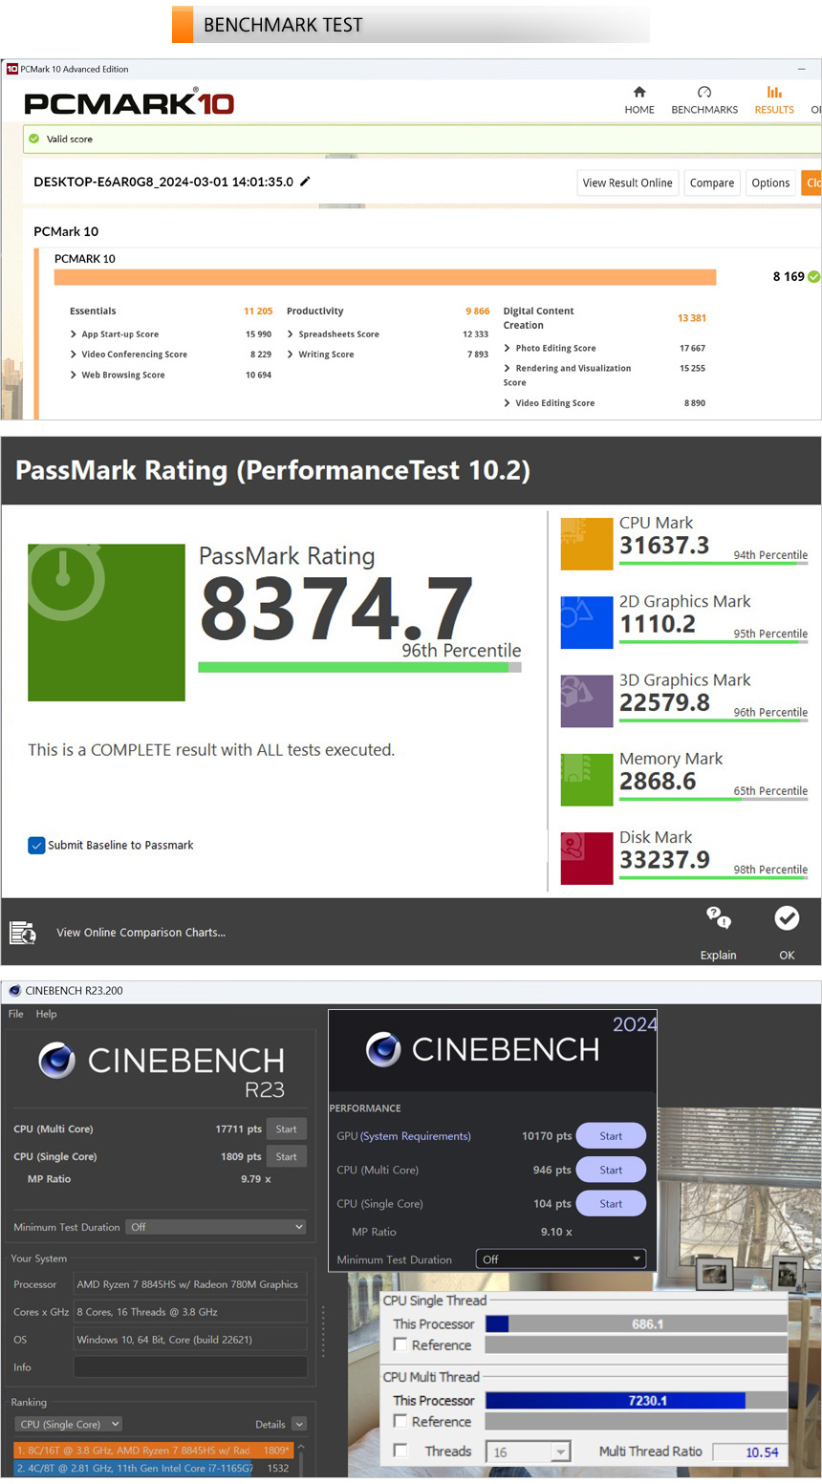
Task: Click the Compare button
Action: point(712,183)
